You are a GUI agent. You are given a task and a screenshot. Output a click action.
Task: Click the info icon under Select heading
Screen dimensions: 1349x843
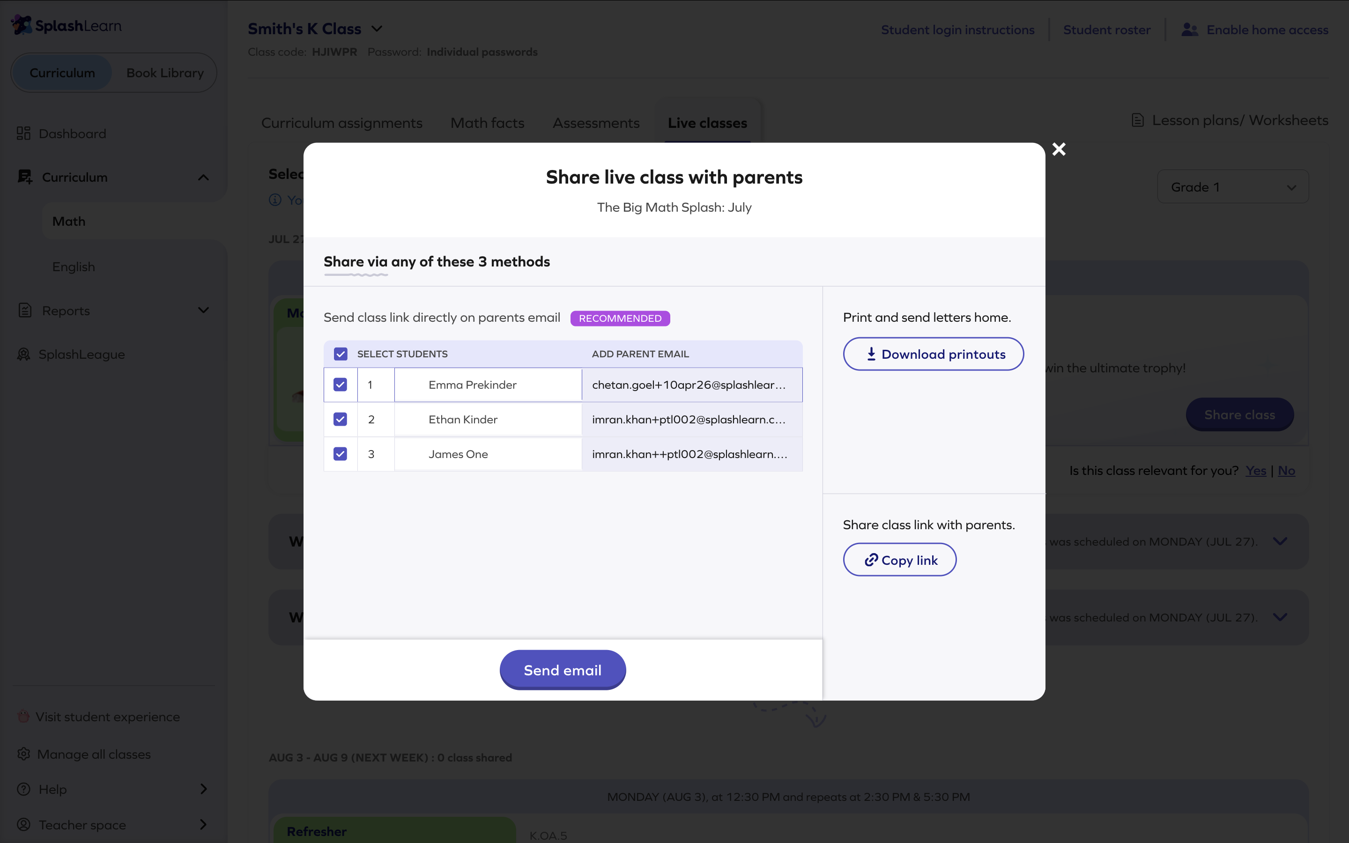275,200
